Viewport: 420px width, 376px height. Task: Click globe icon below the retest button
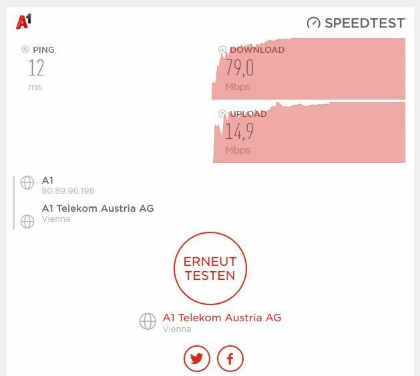click(x=148, y=321)
